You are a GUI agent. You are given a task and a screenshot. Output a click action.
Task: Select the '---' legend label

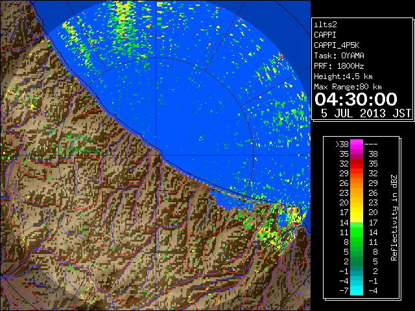tap(371, 144)
